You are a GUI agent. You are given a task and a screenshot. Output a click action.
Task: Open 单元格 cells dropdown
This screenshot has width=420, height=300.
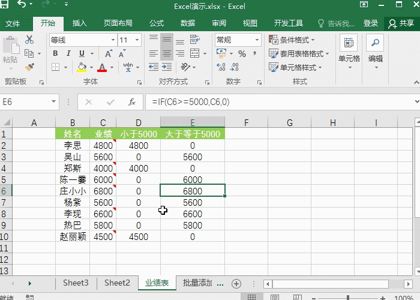(349, 52)
